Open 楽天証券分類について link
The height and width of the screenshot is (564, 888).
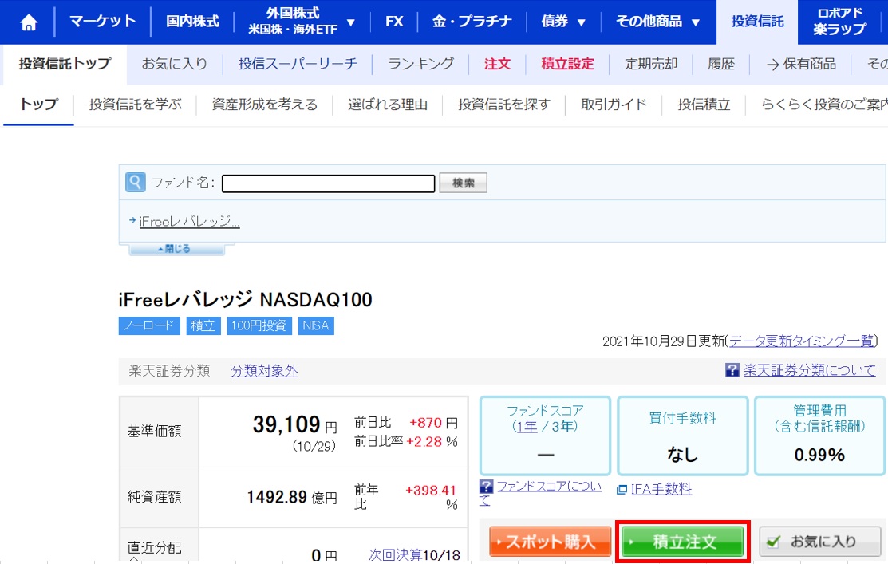[809, 370]
